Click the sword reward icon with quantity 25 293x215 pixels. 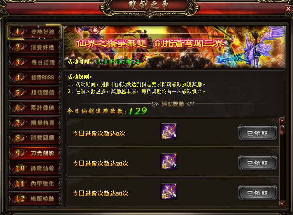tap(169, 191)
